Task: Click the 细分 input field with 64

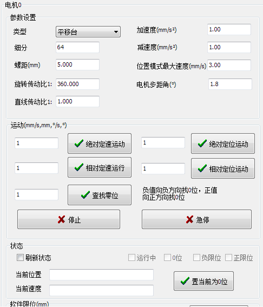Action: (77, 47)
